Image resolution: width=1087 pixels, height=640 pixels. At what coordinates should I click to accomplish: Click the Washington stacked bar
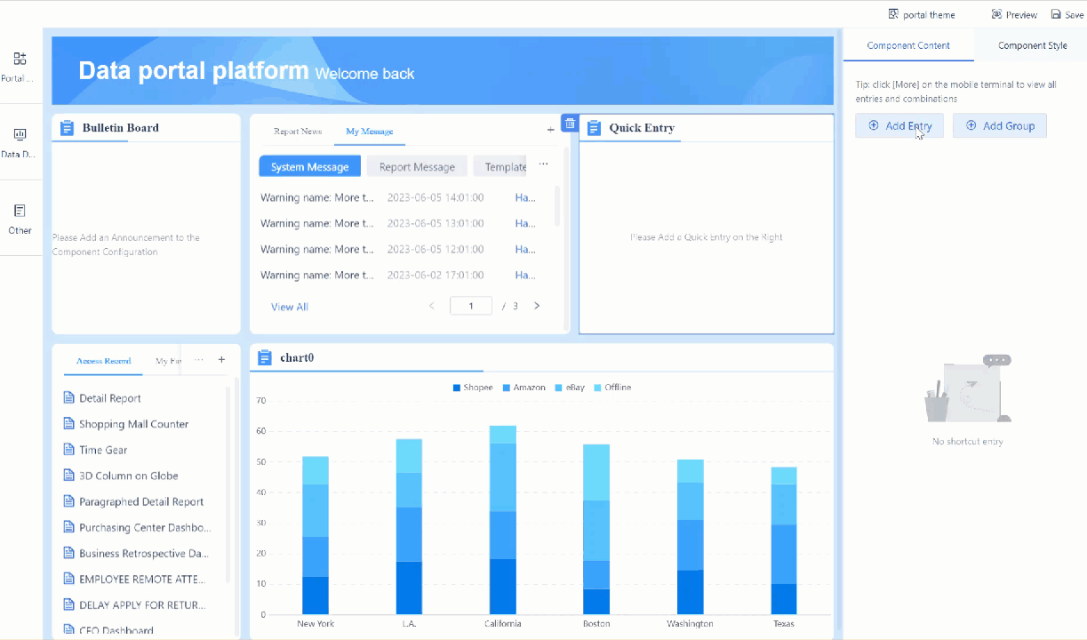pos(690,537)
